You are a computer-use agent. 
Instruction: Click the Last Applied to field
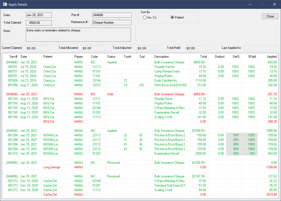click(x=261, y=48)
